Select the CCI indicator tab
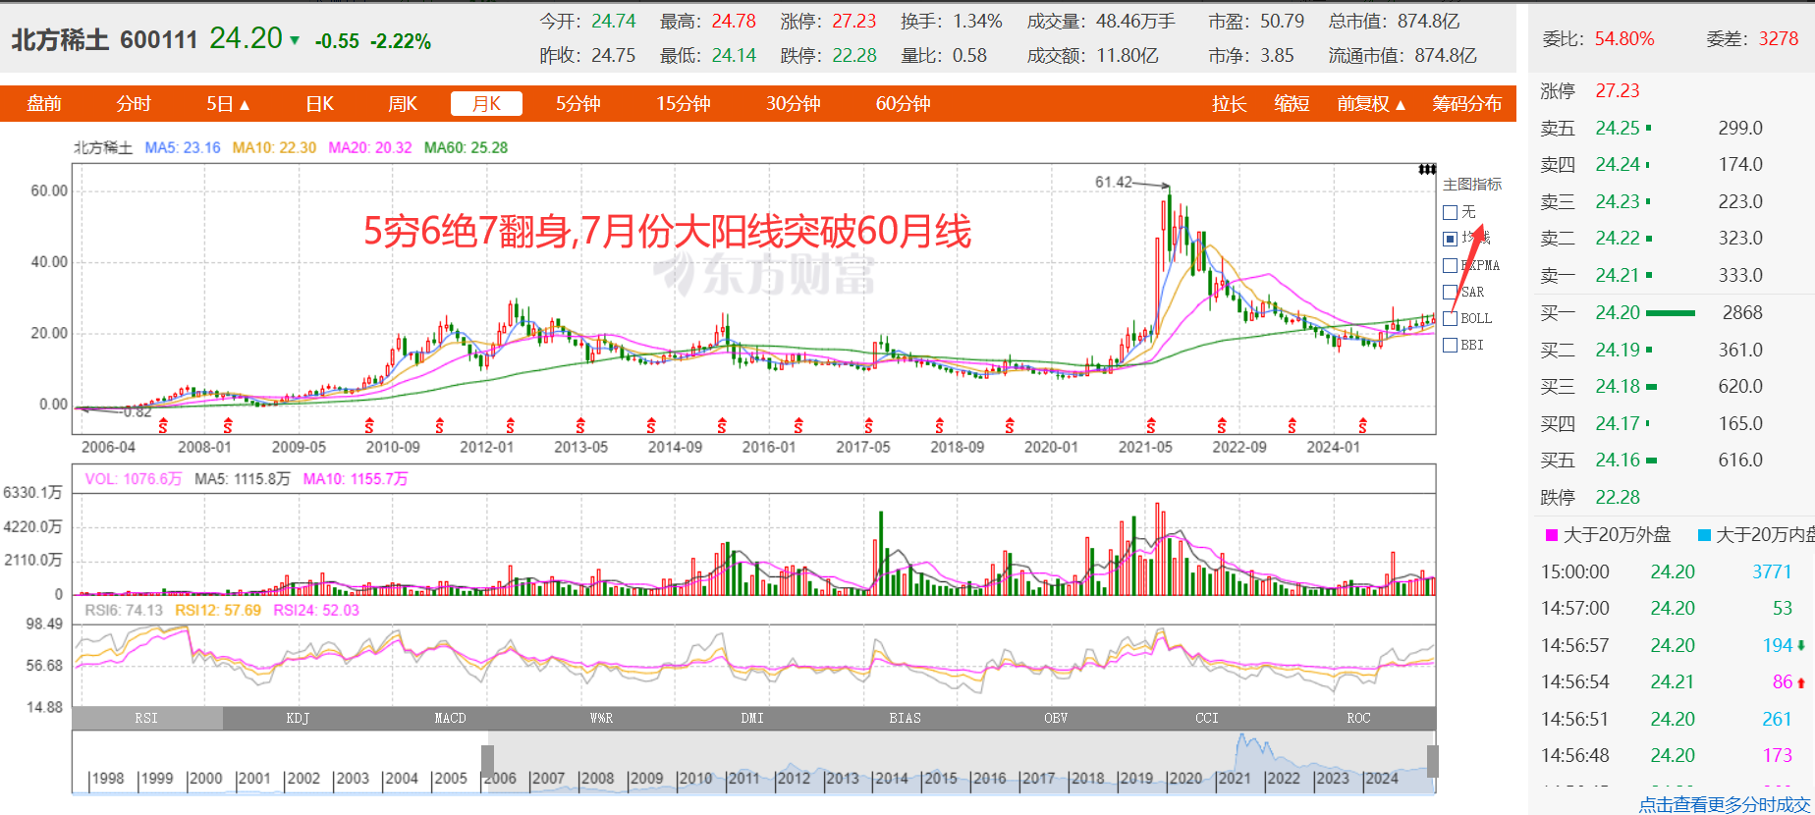The width and height of the screenshot is (1815, 815). coord(1207,719)
